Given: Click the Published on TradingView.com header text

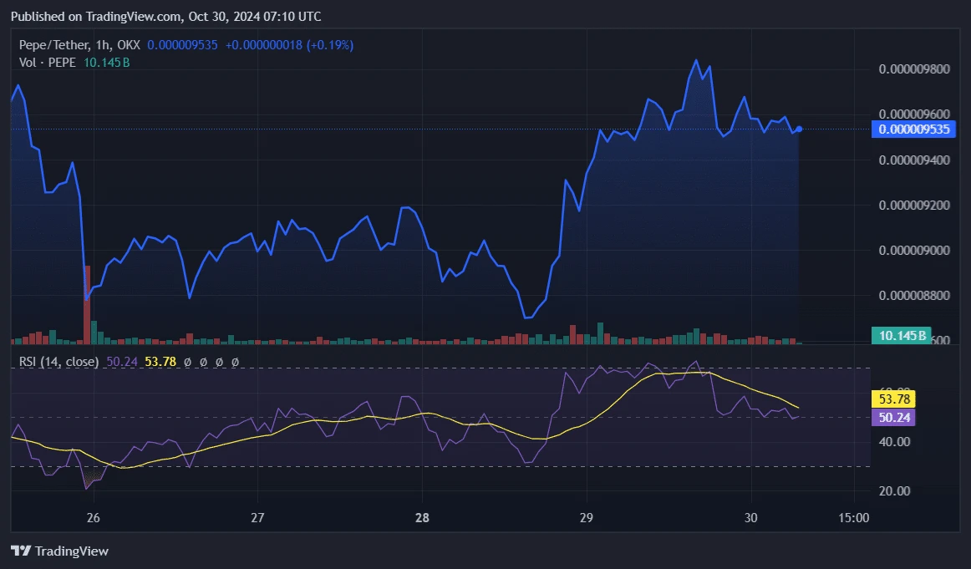Looking at the screenshot, I should [x=165, y=17].
